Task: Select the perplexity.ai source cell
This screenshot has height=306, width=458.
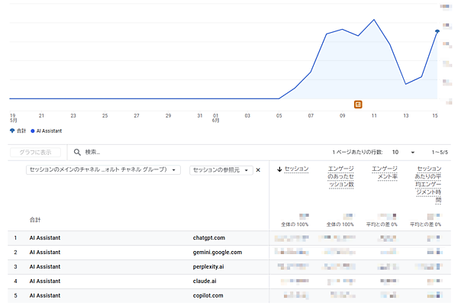Action: click(x=208, y=266)
